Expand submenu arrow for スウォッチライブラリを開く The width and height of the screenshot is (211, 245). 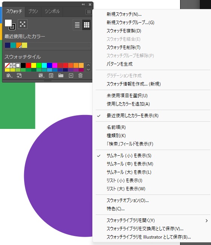(x=206, y=220)
